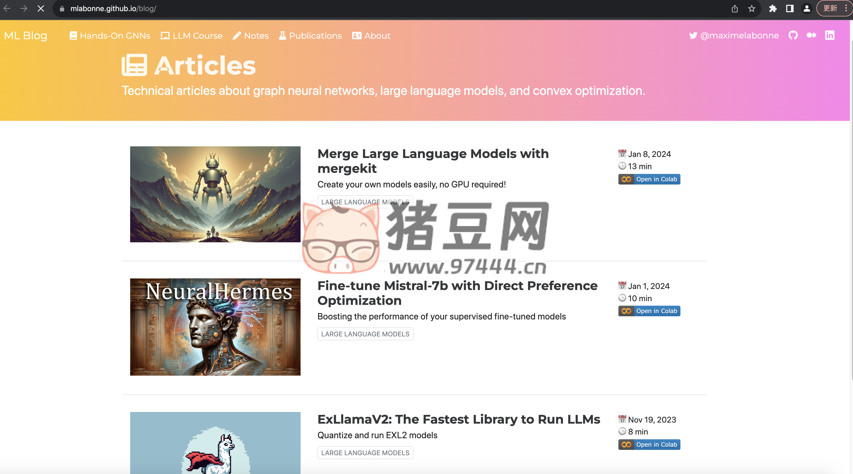
Task: Open the LinkedIn icon link
Action: pos(829,35)
